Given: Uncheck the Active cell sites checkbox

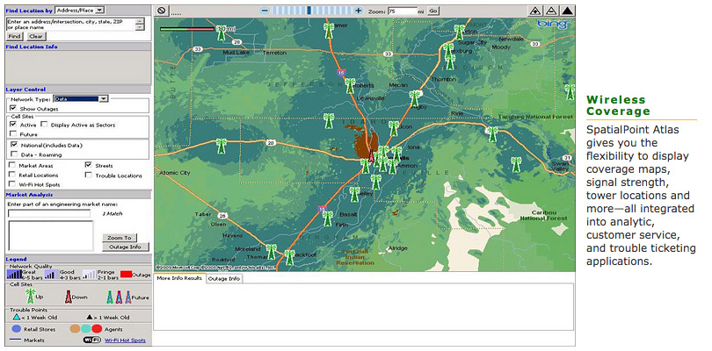Looking at the screenshot, I should (x=12, y=125).
